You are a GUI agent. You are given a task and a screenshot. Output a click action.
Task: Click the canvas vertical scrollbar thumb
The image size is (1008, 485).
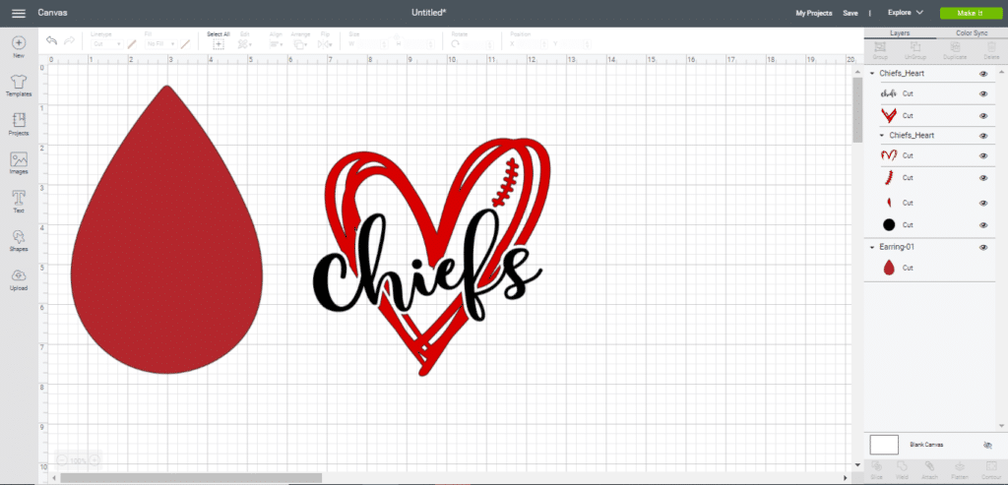tap(857, 110)
